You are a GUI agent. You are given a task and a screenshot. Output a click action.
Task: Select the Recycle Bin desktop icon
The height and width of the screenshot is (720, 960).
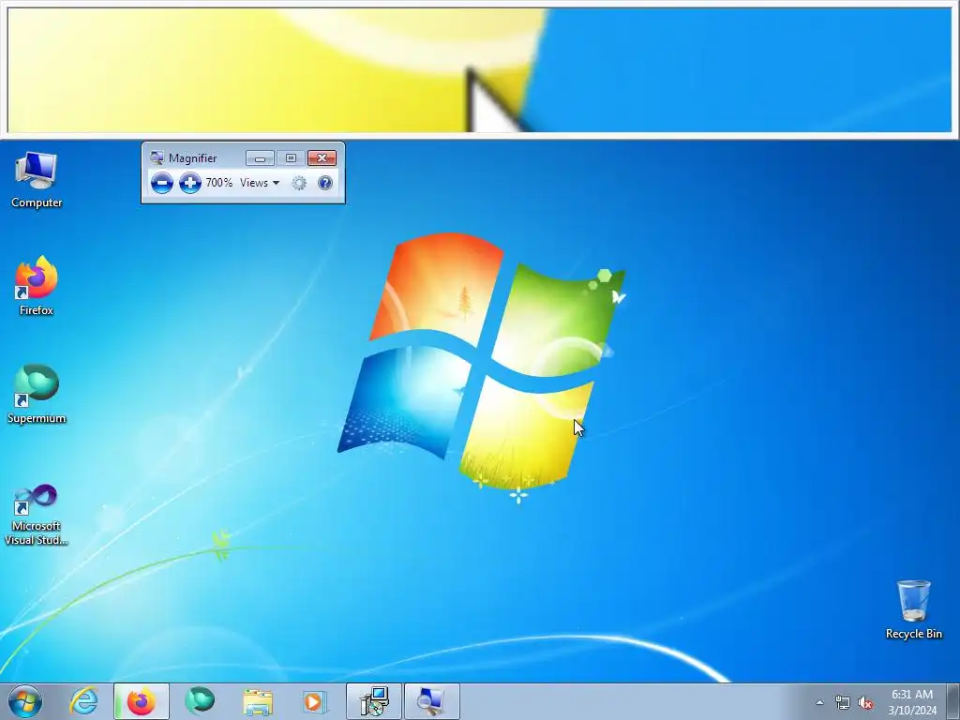tap(913, 609)
